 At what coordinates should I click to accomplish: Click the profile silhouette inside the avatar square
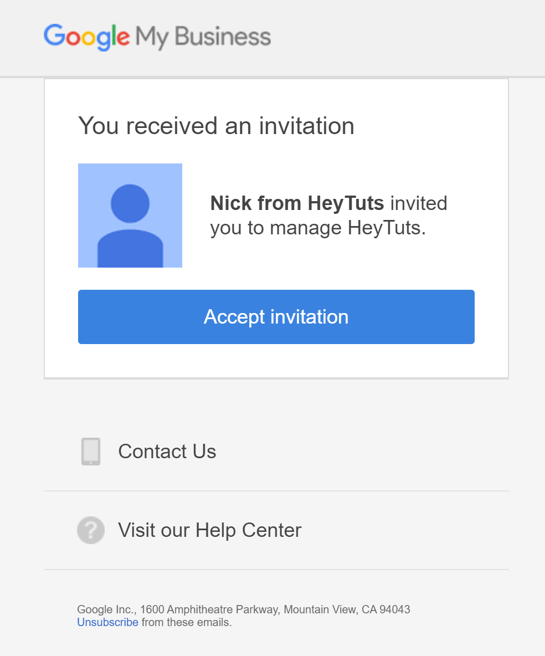tap(130, 216)
